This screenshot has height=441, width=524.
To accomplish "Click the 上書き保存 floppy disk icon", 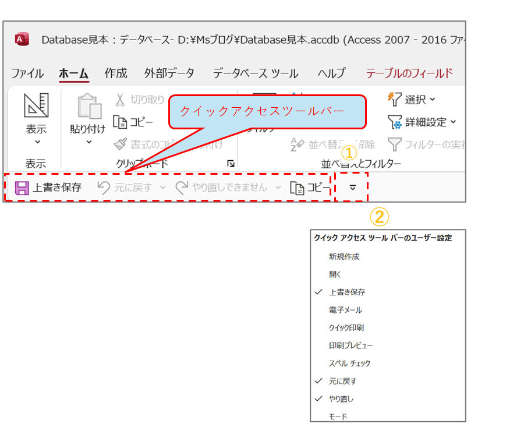I will pyautogui.click(x=22, y=188).
